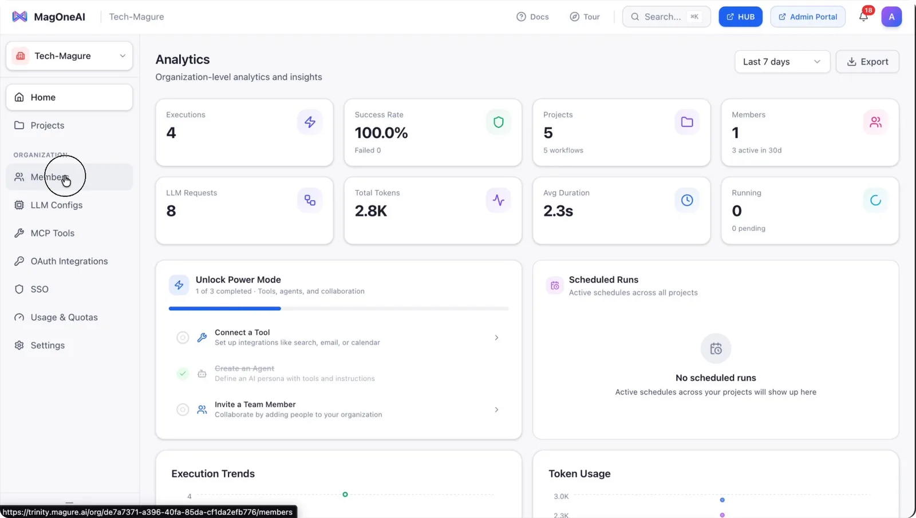The width and height of the screenshot is (916, 518).
Task: Open the Last 7 days range dropdown
Action: tap(782, 62)
